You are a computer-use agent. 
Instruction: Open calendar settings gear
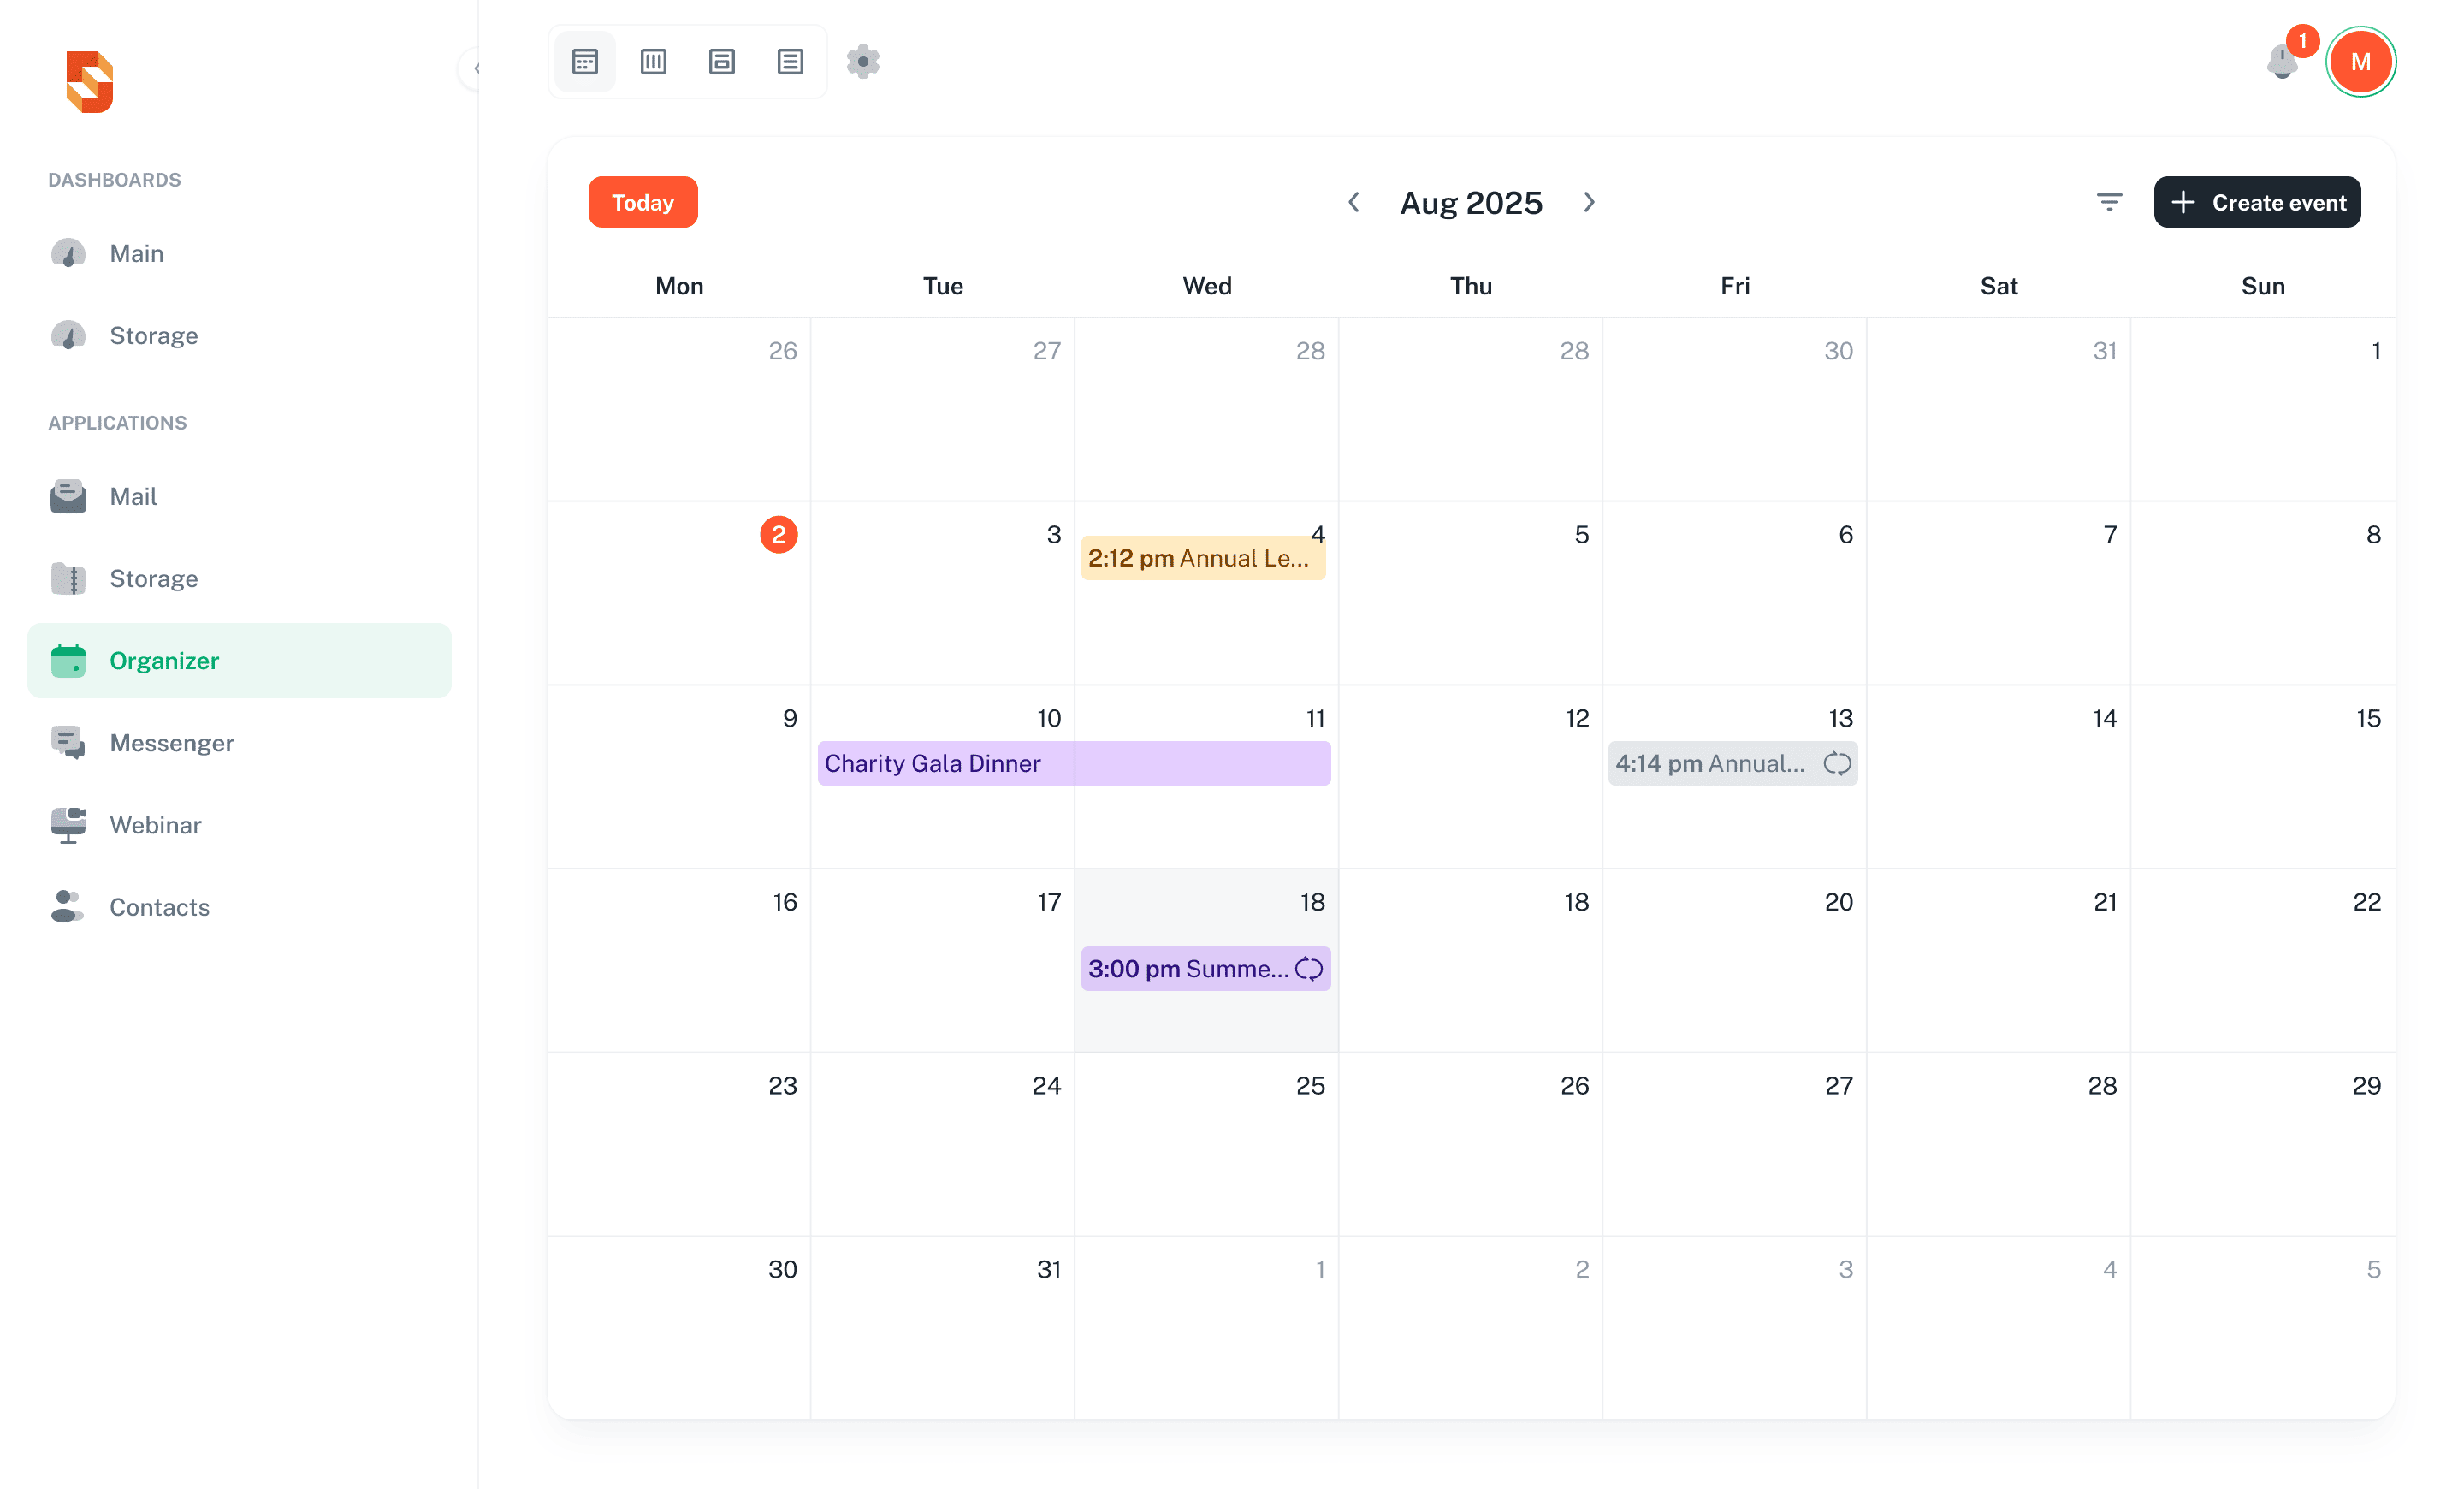[x=863, y=62]
